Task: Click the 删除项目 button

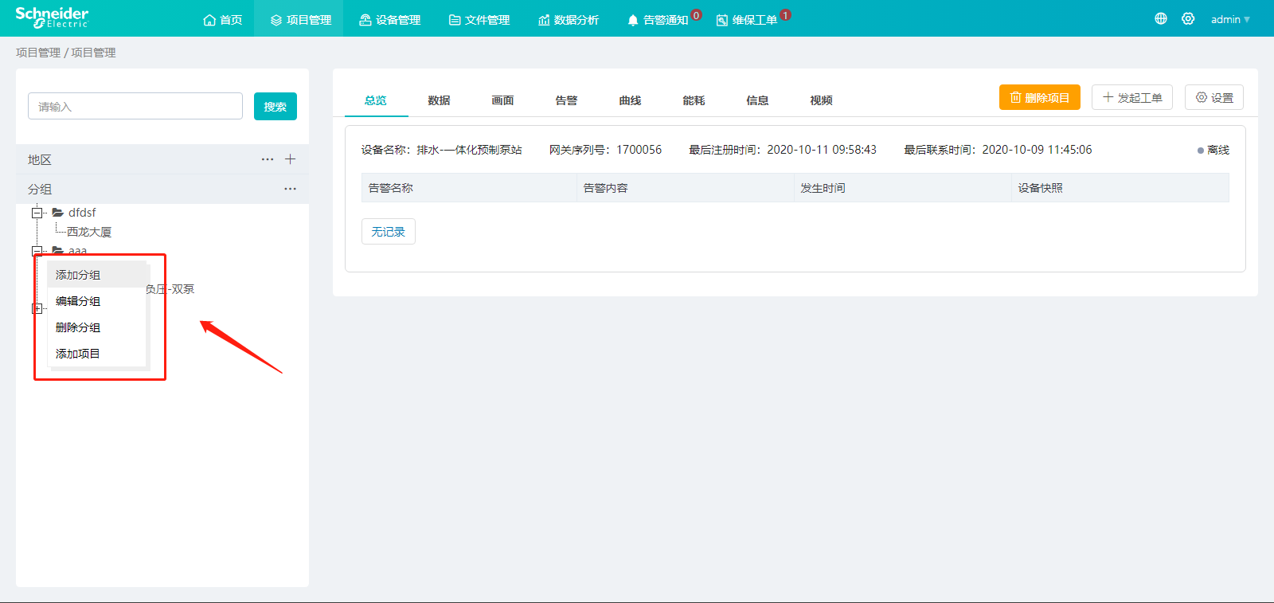Action: pos(1040,97)
